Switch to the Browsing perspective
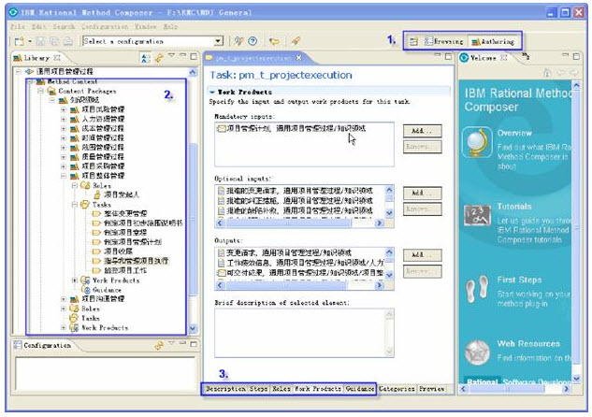This screenshot has width=592, height=417. pos(444,41)
